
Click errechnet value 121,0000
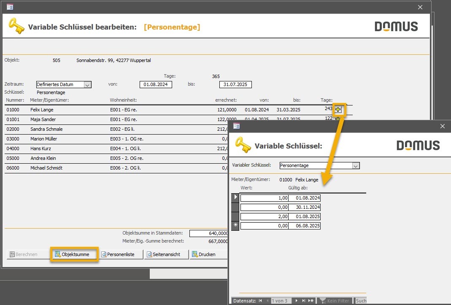(227, 110)
